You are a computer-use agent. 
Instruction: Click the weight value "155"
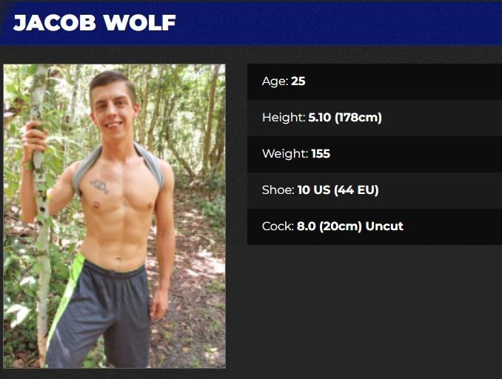click(321, 154)
